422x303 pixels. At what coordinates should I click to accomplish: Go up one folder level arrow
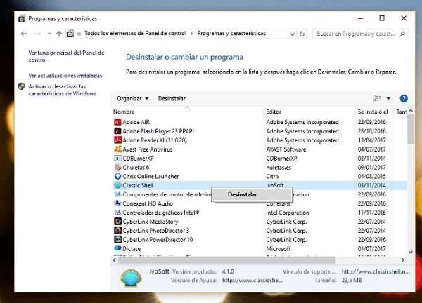(59, 34)
